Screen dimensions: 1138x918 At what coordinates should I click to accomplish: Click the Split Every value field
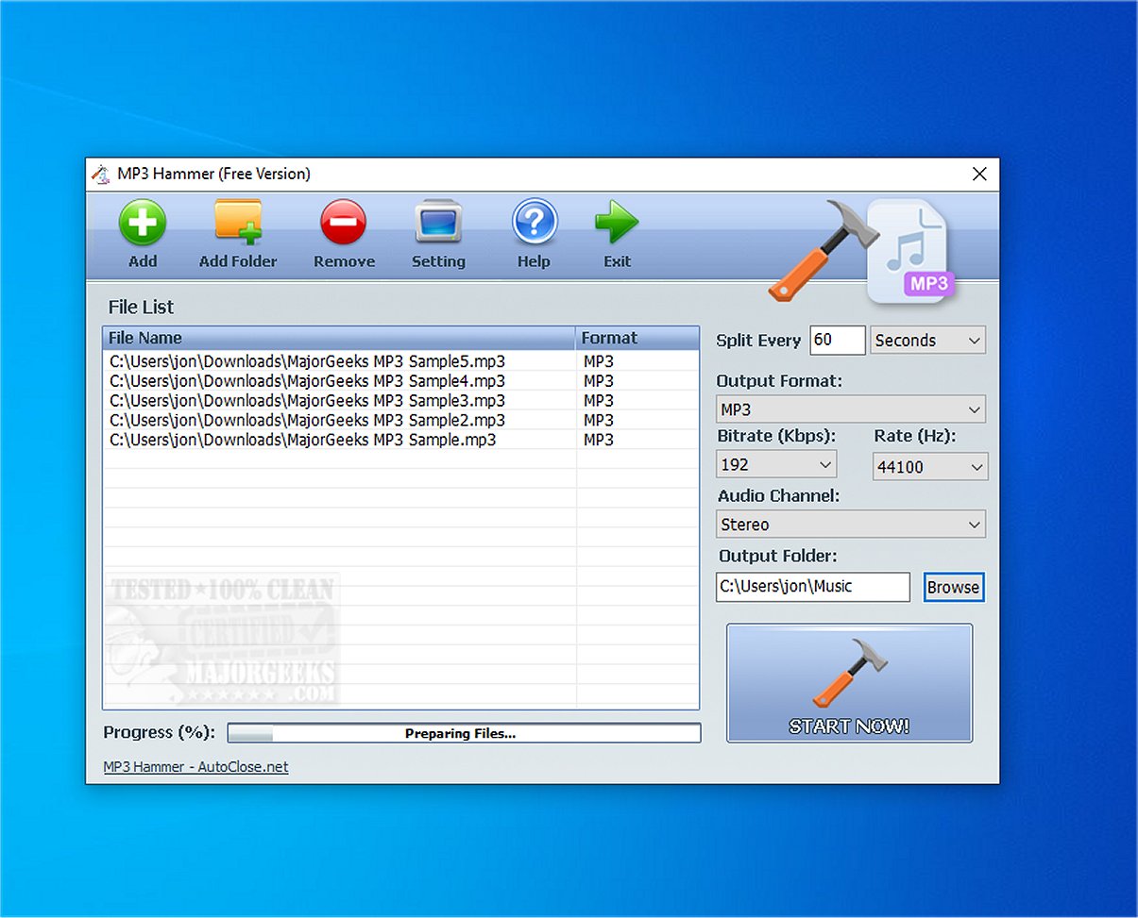[x=838, y=341]
